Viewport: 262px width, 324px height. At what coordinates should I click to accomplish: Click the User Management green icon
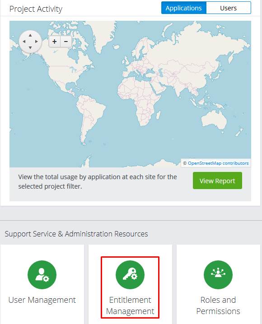pyautogui.click(x=42, y=275)
